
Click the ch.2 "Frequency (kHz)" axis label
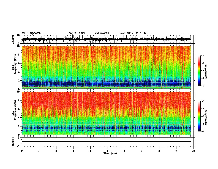15,110
